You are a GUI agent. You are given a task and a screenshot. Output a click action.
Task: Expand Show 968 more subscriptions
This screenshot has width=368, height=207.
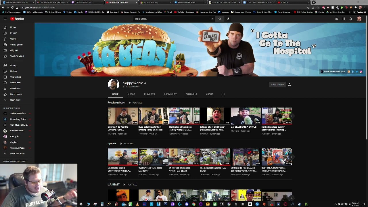(17, 154)
